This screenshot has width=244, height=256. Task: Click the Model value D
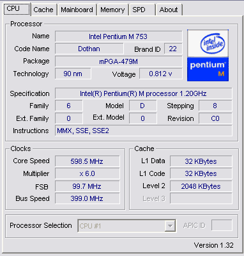click(x=142, y=106)
